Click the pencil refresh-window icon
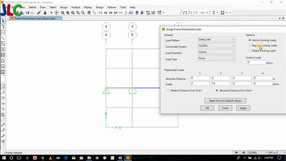This screenshot has width=286, height=161. click(x=39, y=13)
